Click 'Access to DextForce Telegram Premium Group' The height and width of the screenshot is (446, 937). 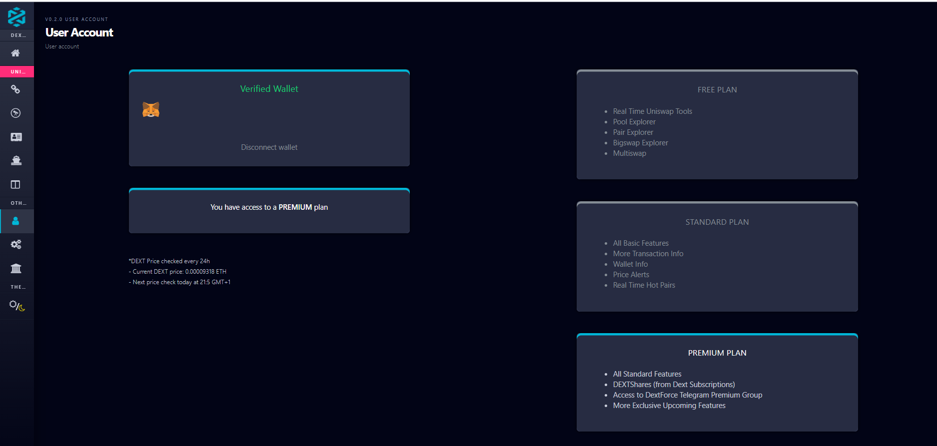pos(688,395)
